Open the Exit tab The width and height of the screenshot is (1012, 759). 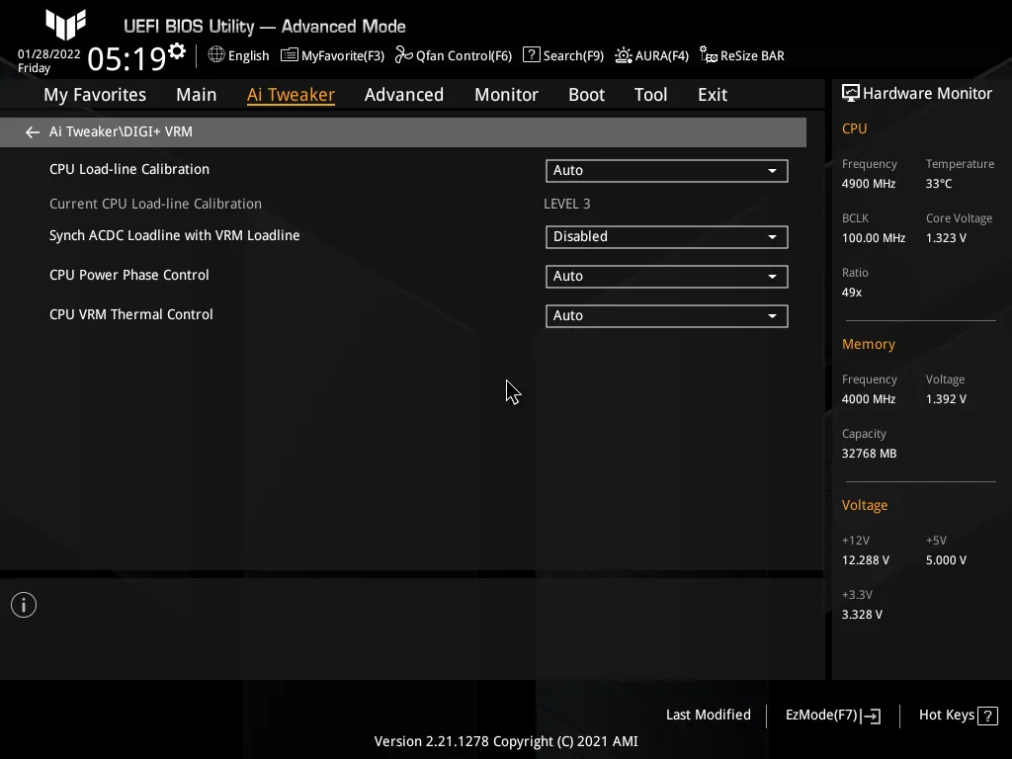[713, 95]
